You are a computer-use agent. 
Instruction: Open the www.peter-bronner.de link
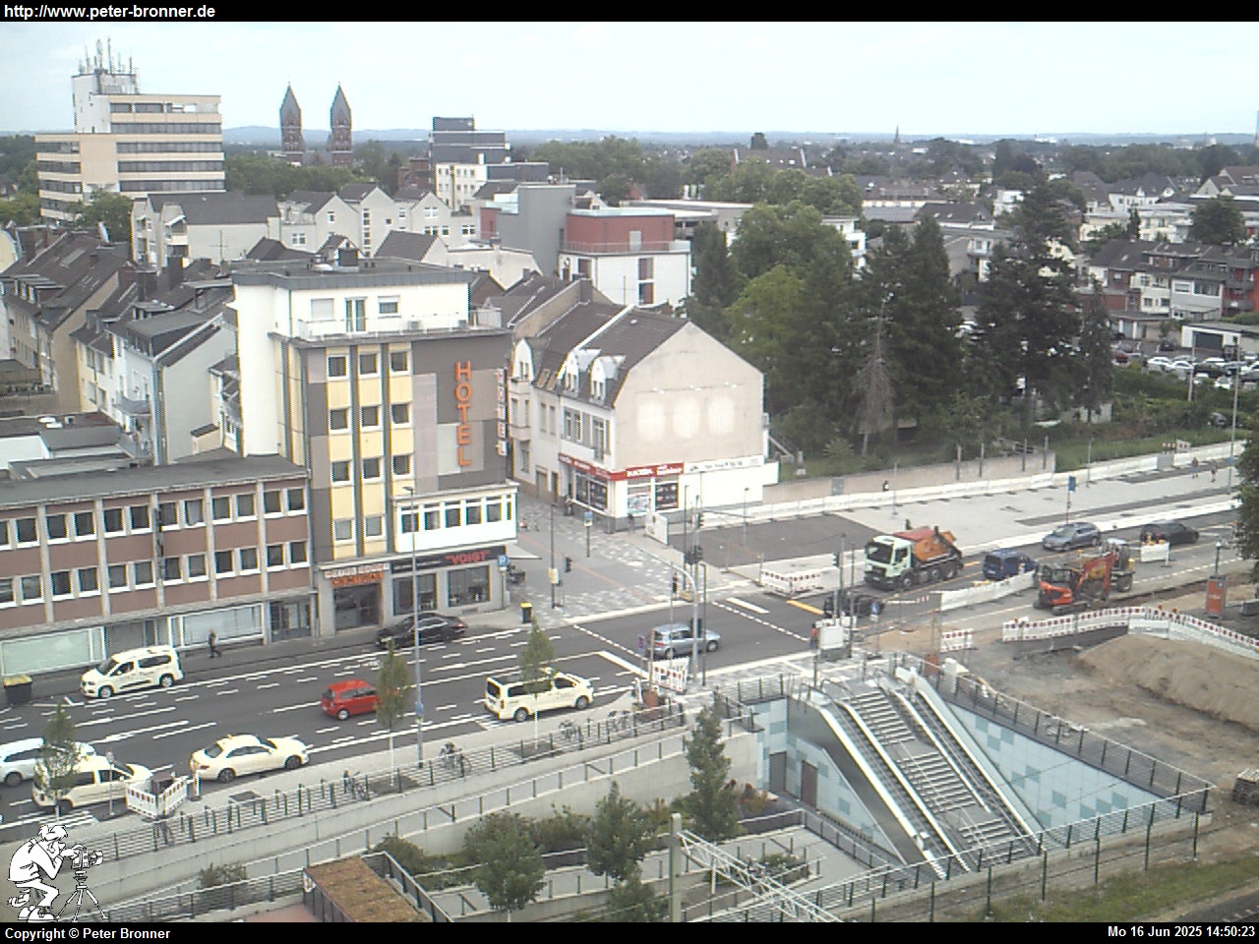(x=109, y=12)
